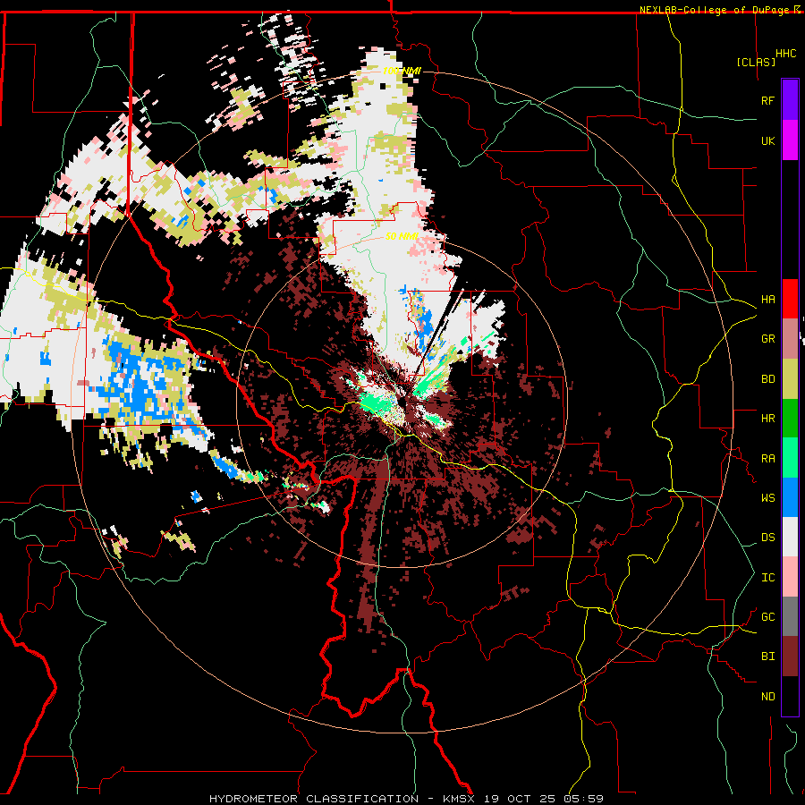805x805 pixels.
Task: Click the 50 NMI range ring label
Action: [402, 236]
